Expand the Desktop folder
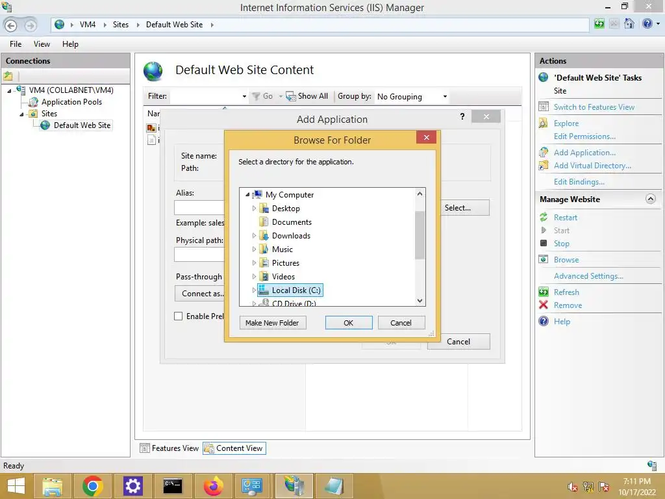665x499 pixels. (254, 209)
